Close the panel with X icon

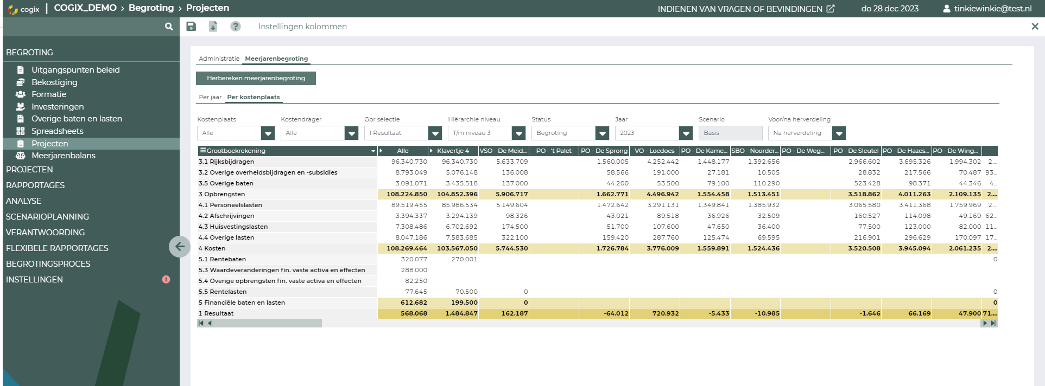pyautogui.click(x=1035, y=26)
